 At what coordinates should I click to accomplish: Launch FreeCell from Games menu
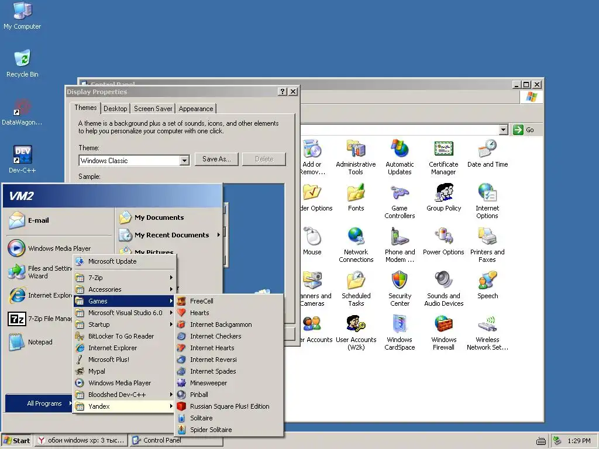229,301
